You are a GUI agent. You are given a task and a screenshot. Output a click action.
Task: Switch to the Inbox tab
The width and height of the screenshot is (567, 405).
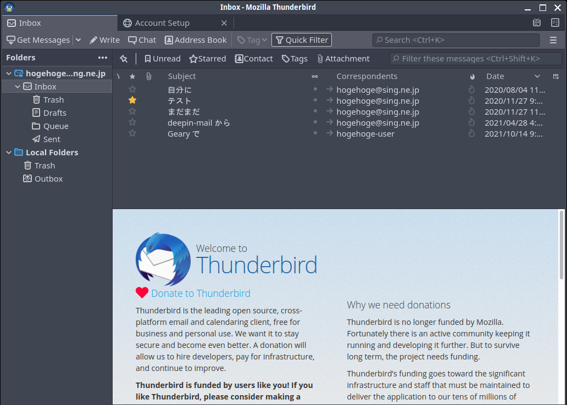[x=60, y=22]
